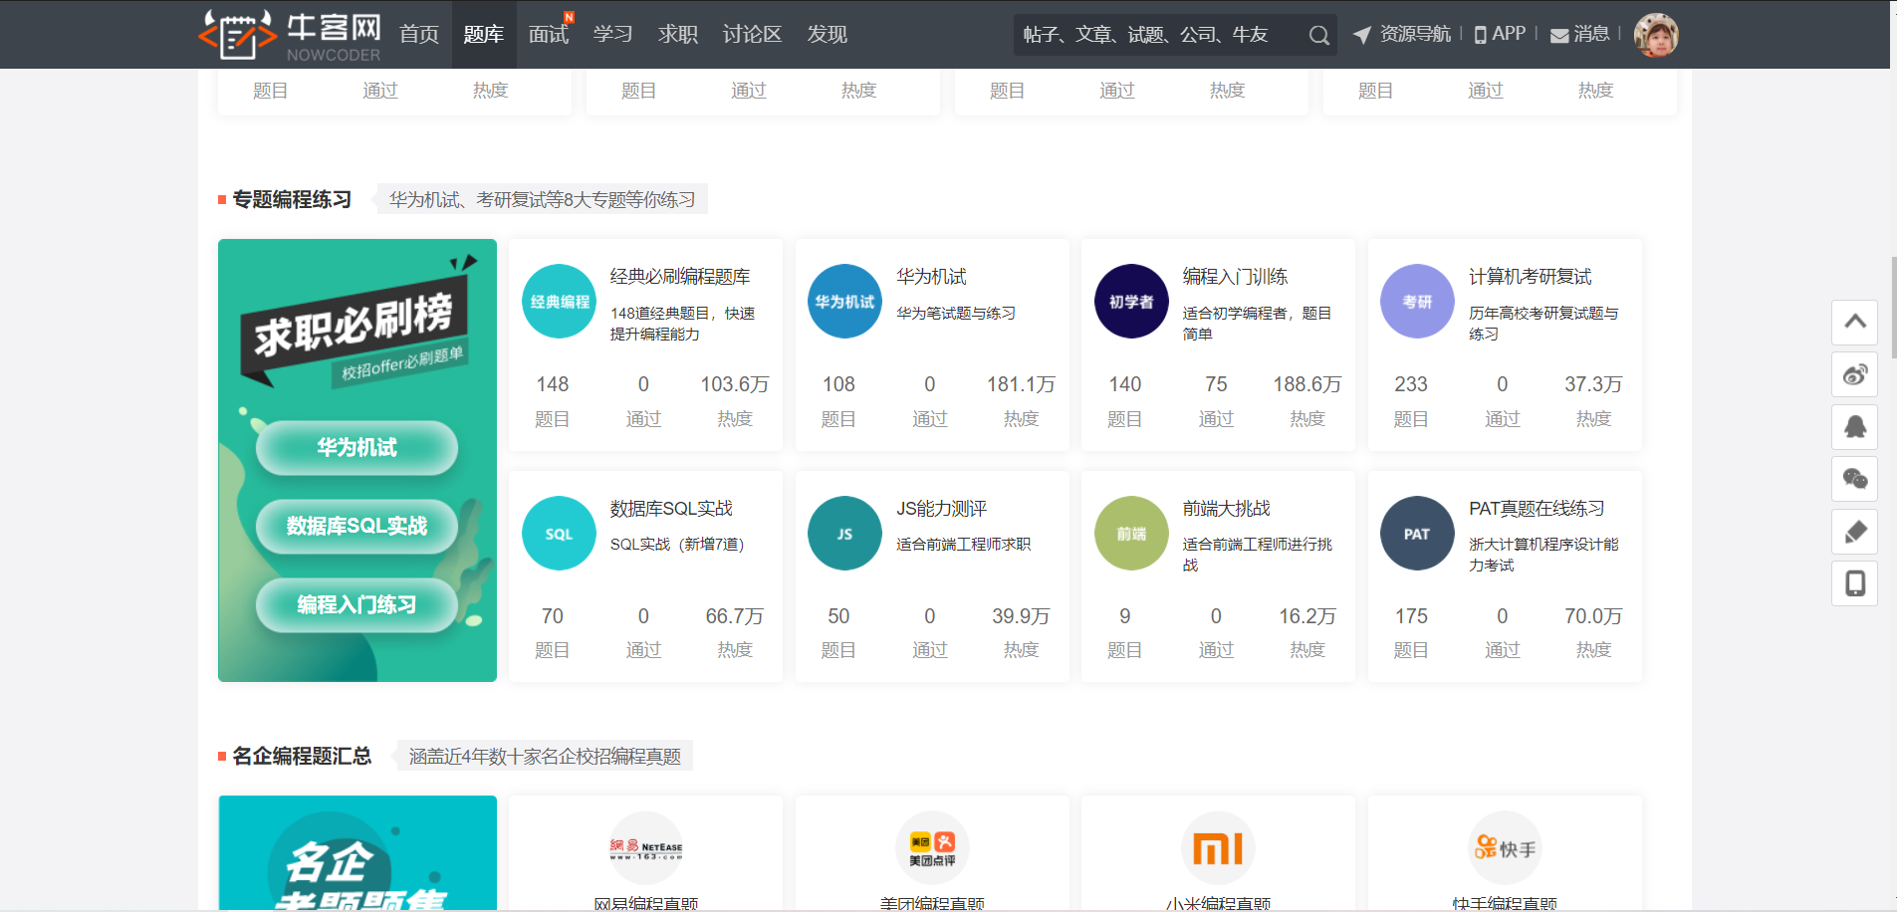Open 编程入门训练 card title
The height and width of the screenshot is (912, 1897).
click(1235, 277)
